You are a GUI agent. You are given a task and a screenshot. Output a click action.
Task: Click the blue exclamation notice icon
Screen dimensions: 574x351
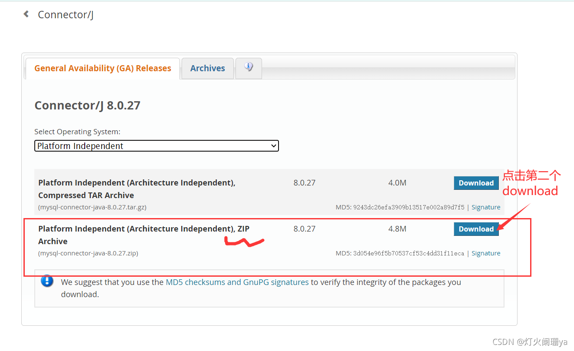(x=47, y=281)
